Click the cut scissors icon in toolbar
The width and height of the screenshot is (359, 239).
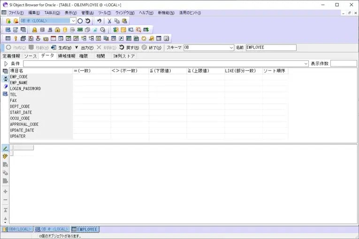[x=109, y=21]
